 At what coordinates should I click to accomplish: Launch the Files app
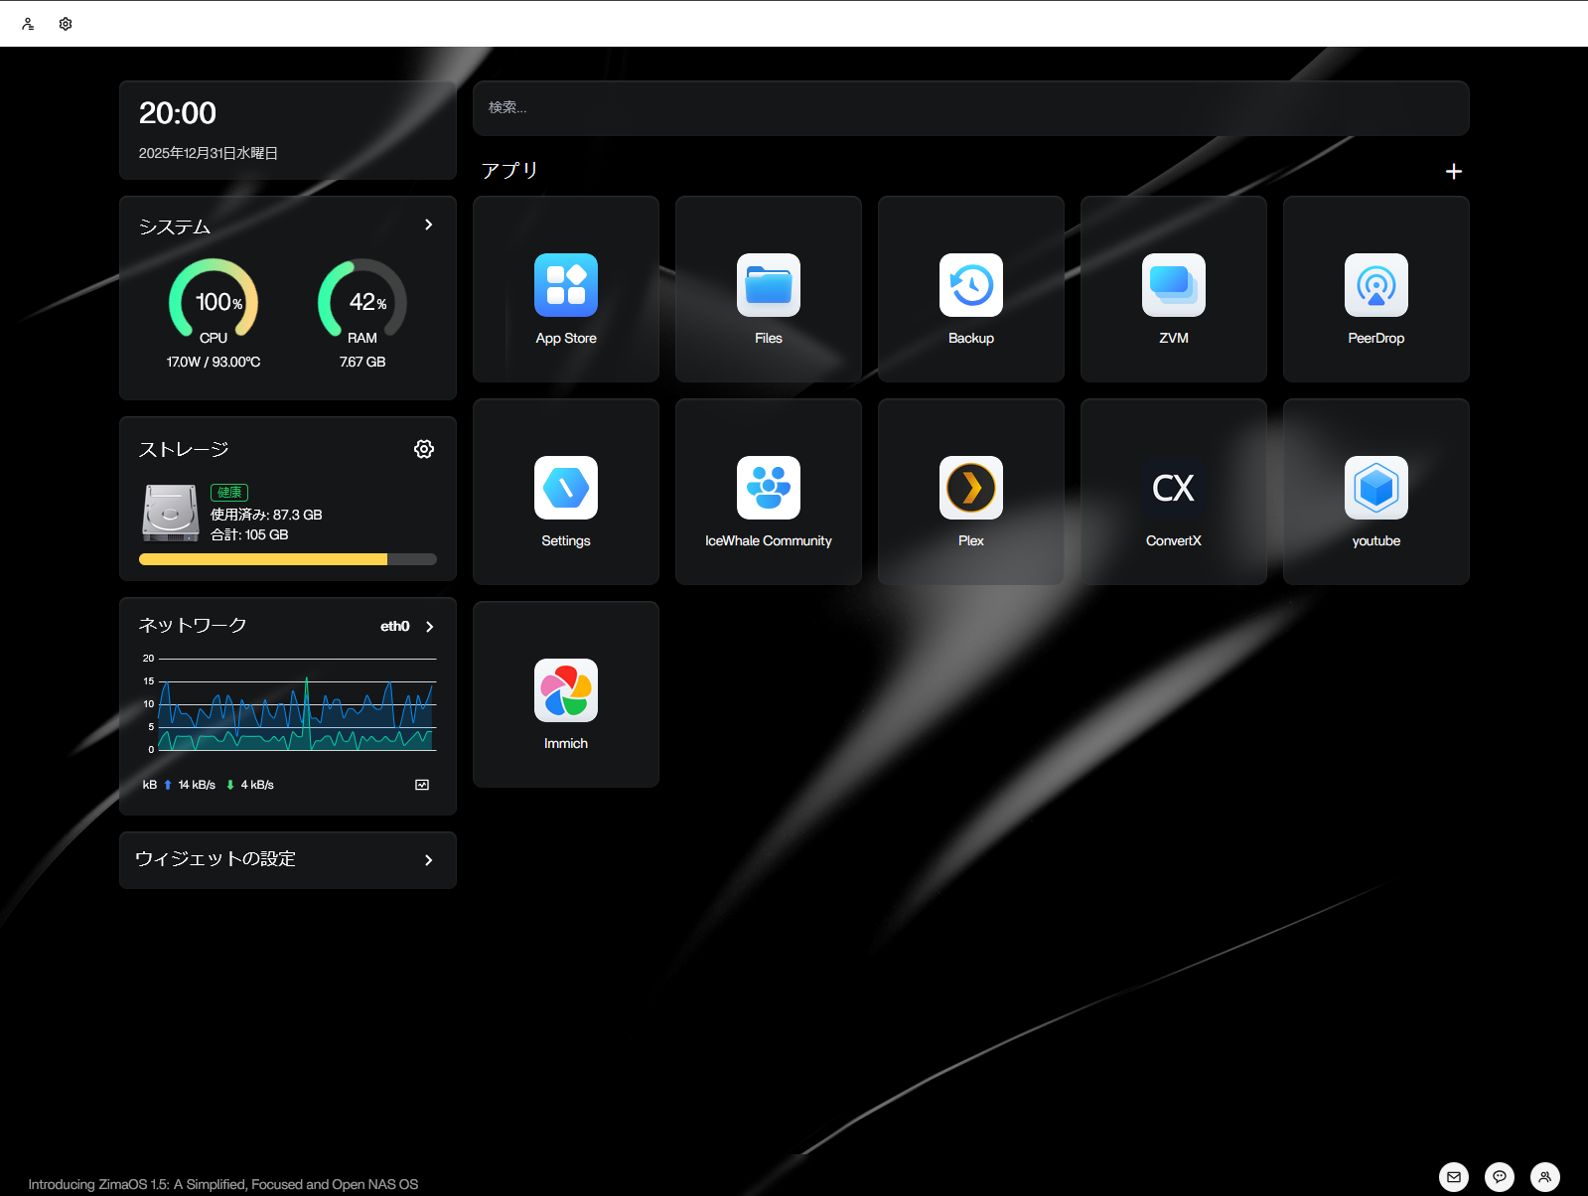coord(768,286)
